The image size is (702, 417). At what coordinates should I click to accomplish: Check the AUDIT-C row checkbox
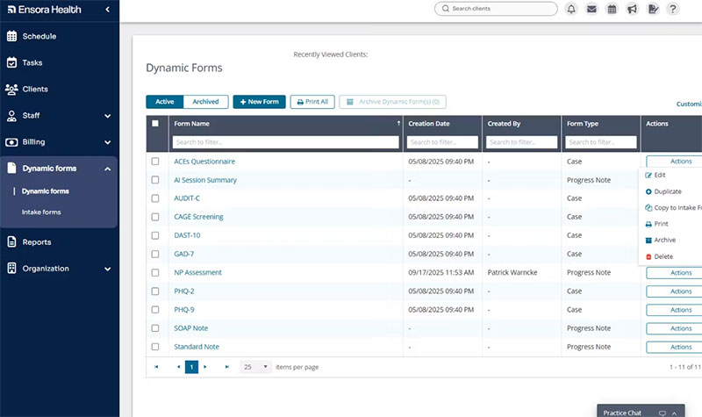(x=155, y=198)
